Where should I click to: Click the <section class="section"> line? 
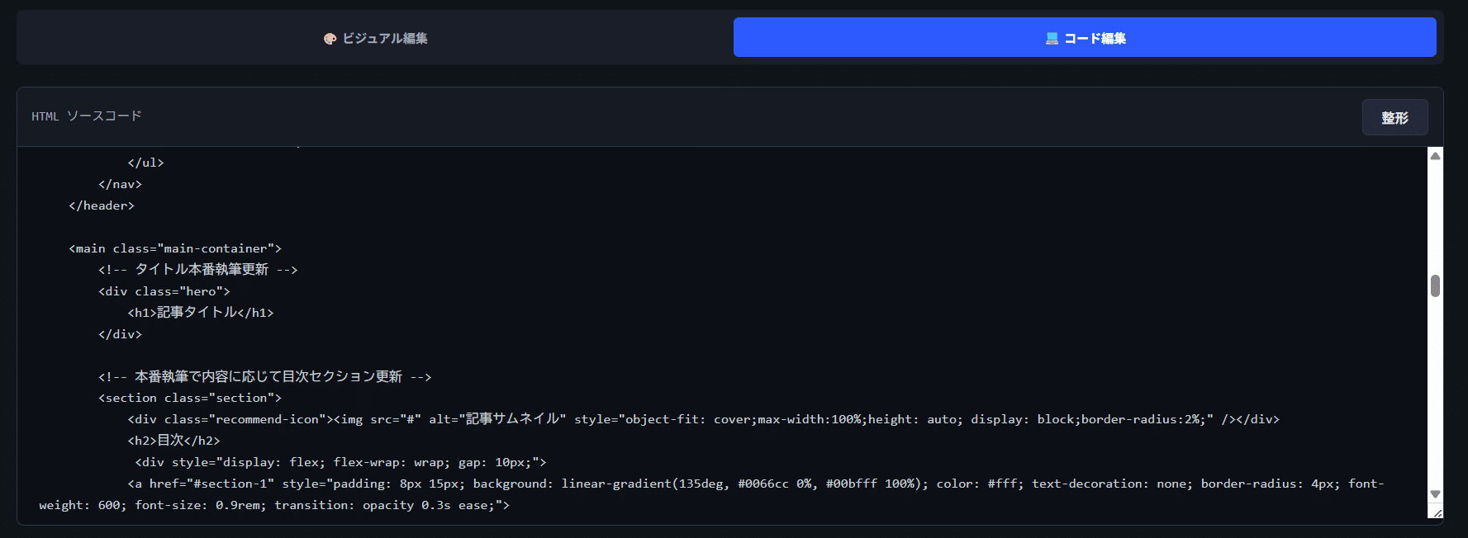(x=190, y=398)
